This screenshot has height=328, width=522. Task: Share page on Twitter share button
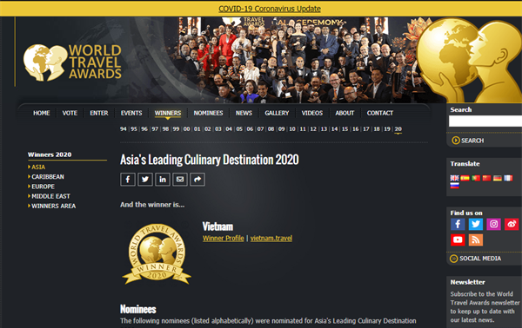coord(145,180)
